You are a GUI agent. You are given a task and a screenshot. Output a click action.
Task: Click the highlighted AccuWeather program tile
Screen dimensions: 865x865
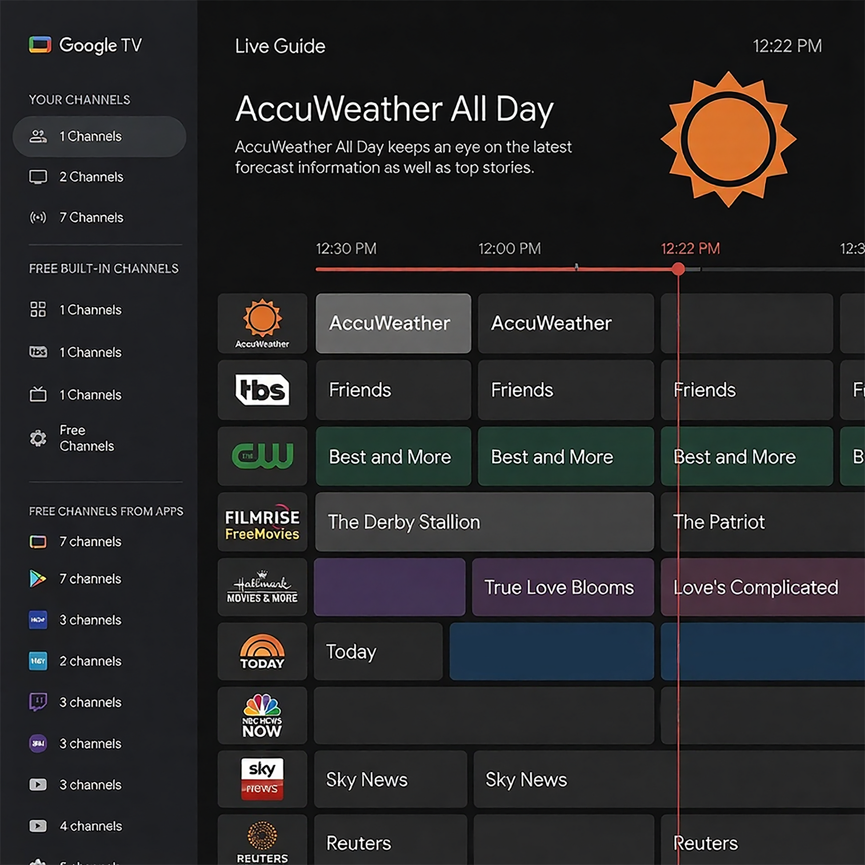393,323
